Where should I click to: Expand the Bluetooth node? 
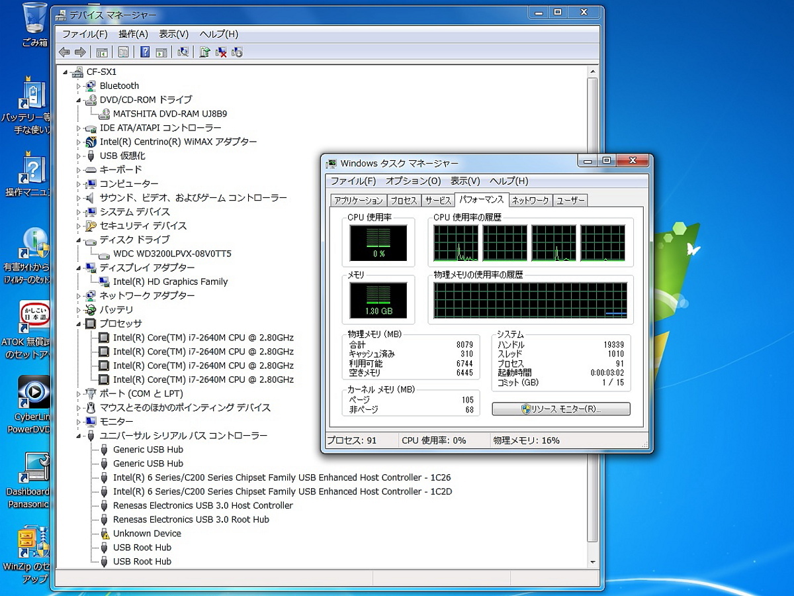pos(78,86)
